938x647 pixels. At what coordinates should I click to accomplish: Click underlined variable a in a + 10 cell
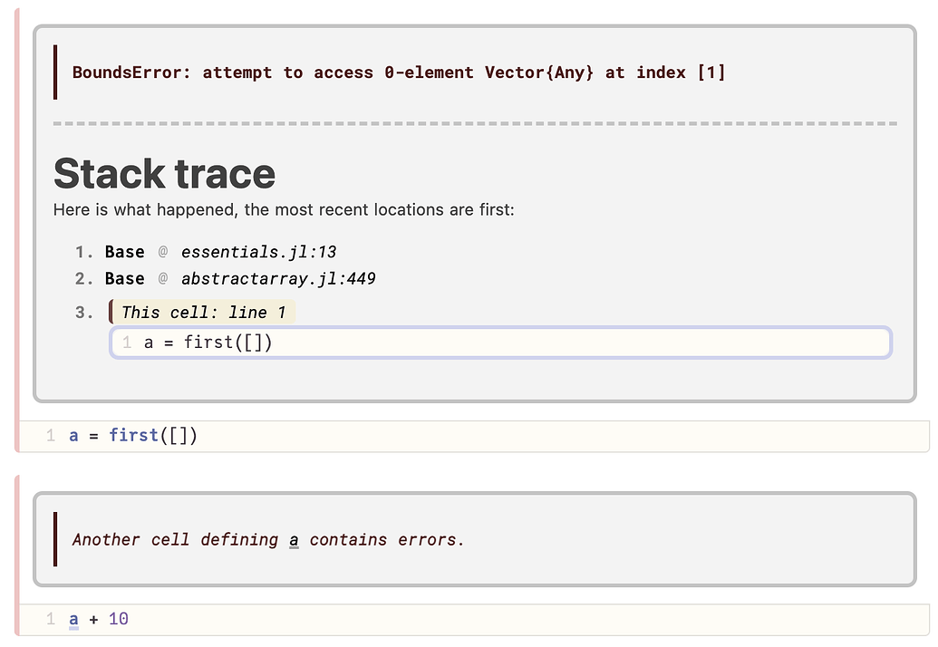pyautogui.click(x=73, y=619)
